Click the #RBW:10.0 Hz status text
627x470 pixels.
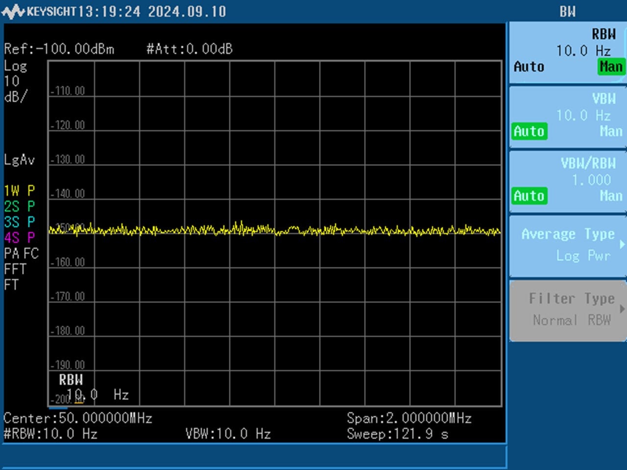pyautogui.click(x=50, y=434)
